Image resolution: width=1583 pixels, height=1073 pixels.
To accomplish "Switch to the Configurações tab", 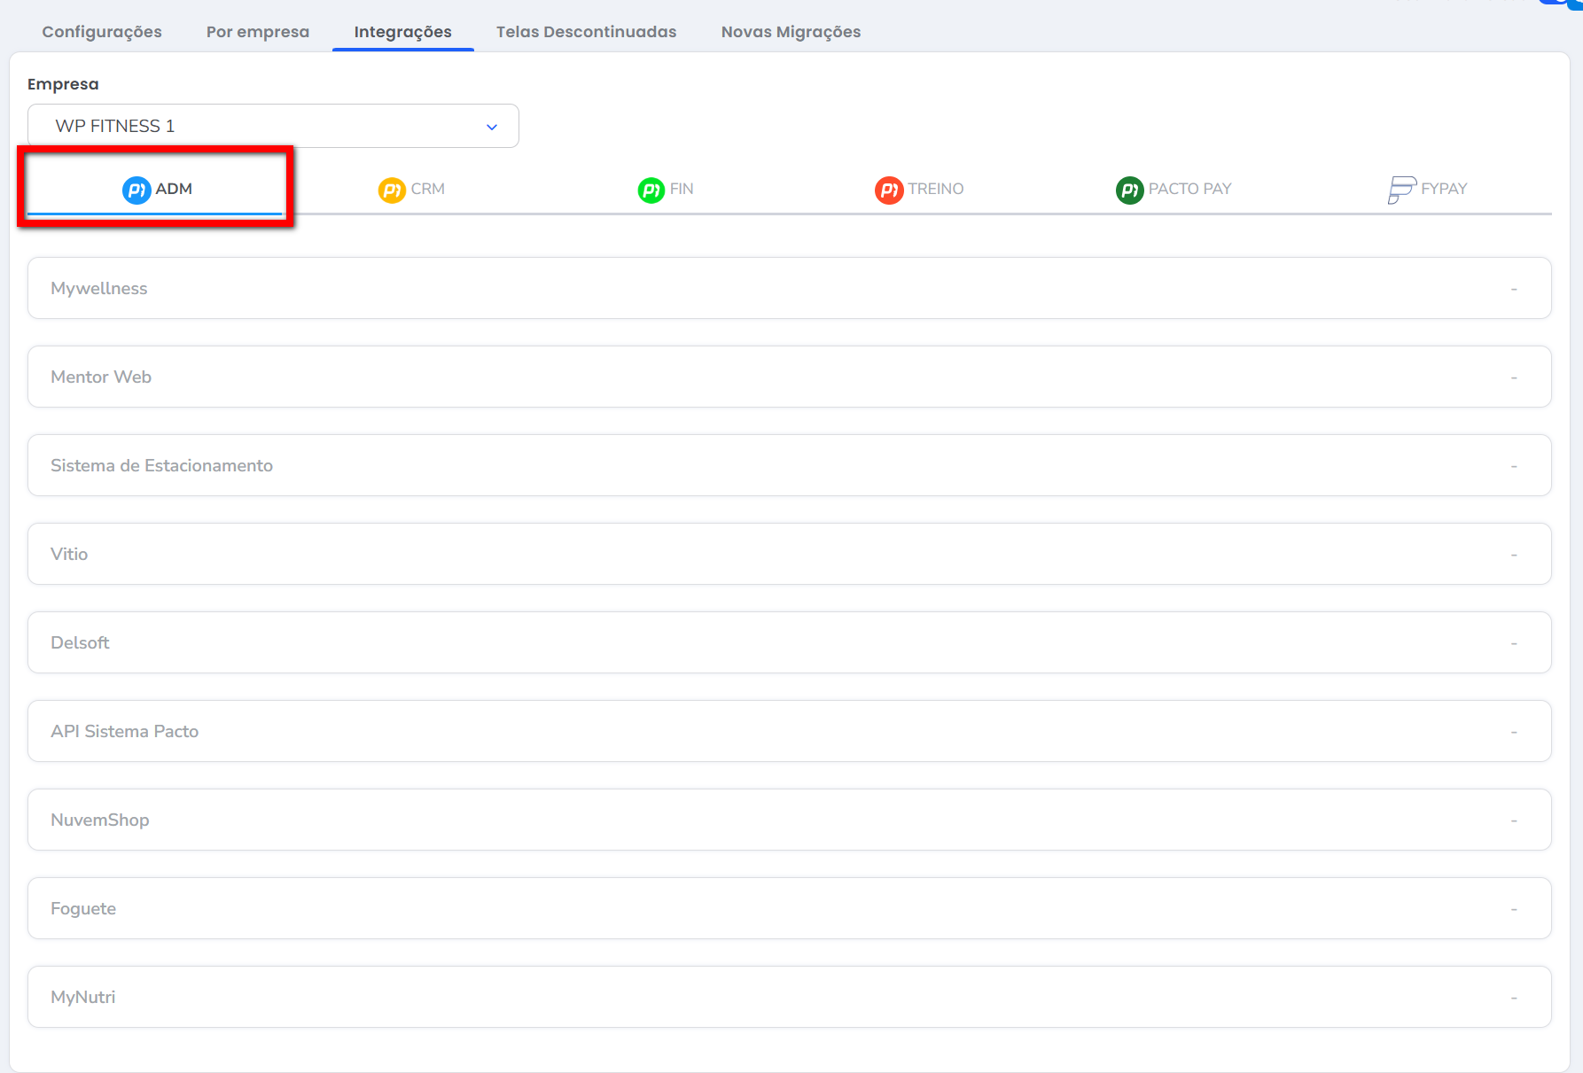I will point(102,32).
